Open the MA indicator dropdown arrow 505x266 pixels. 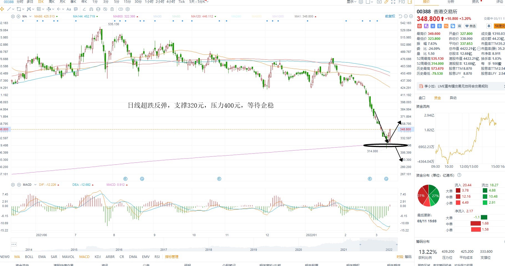(x=30, y=16)
